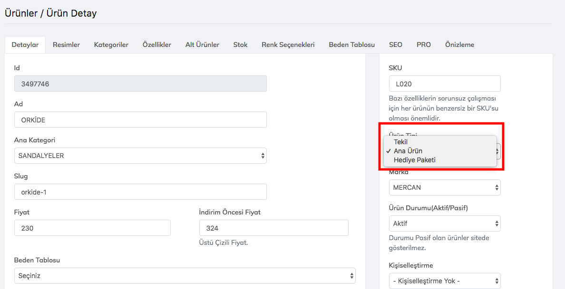Expand the Ana Kategori dropdown
Viewport: 565px width, 289px height.
point(140,156)
